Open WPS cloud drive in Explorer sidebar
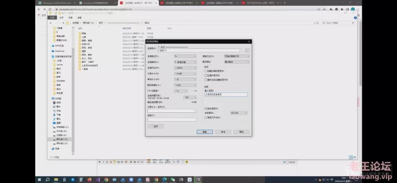Image resolution: width=397 pixels, height=183 pixels. (x=58, y=46)
